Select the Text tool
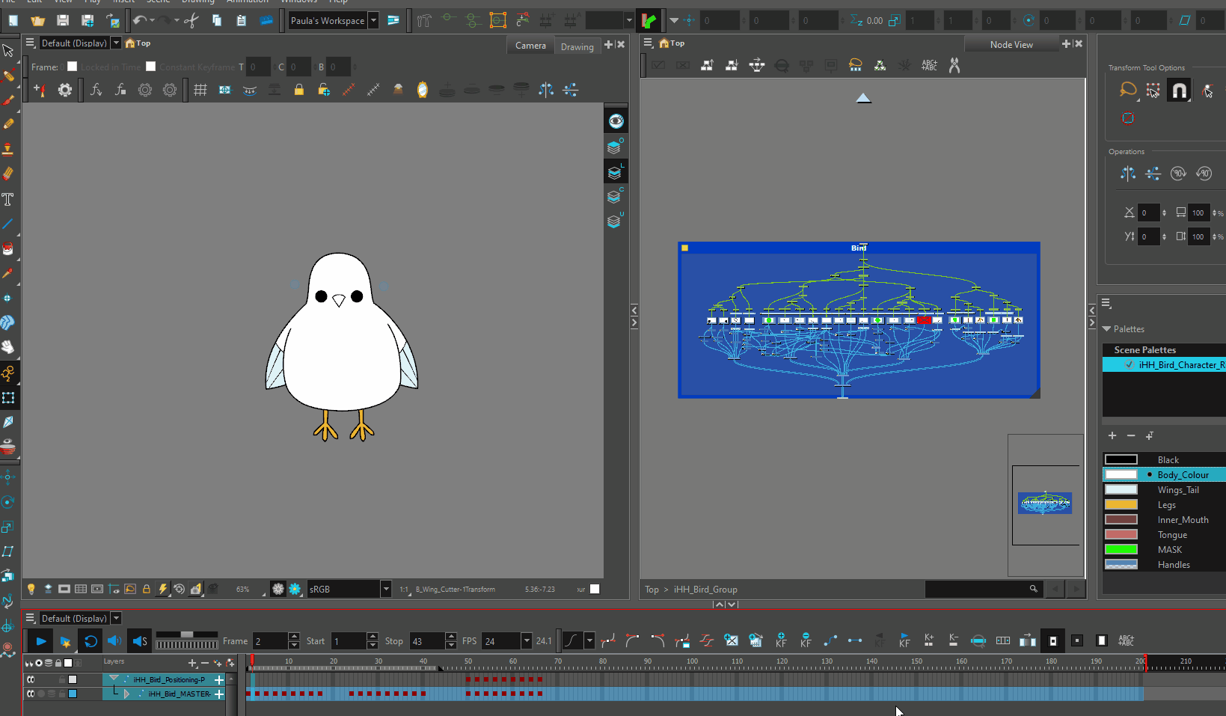 pyautogui.click(x=9, y=199)
